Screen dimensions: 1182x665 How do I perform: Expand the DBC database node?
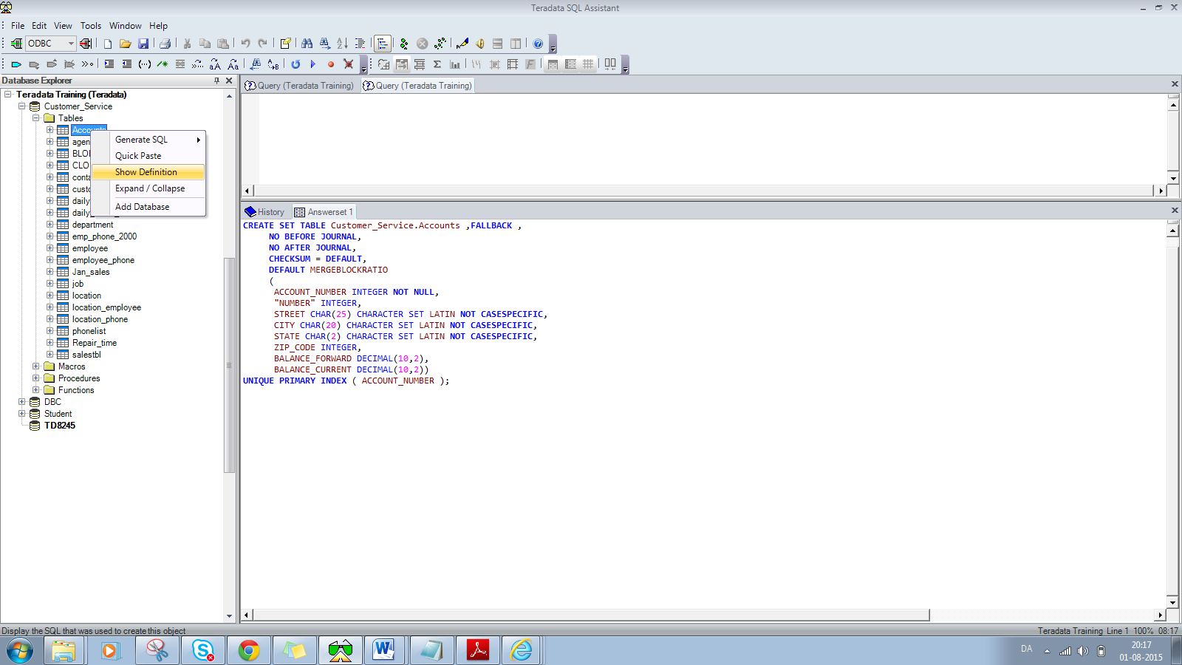click(21, 401)
